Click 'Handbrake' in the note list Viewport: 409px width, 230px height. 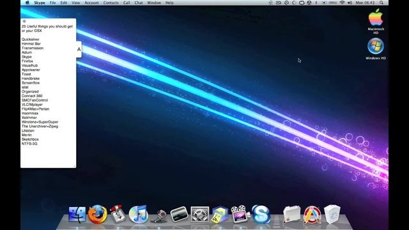pos(31,79)
